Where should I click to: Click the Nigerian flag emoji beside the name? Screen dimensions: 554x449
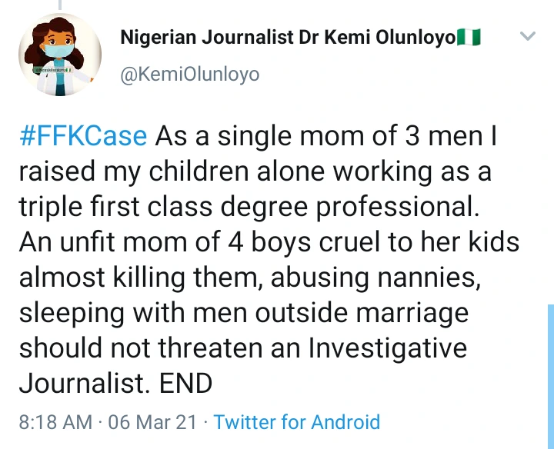click(469, 37)
